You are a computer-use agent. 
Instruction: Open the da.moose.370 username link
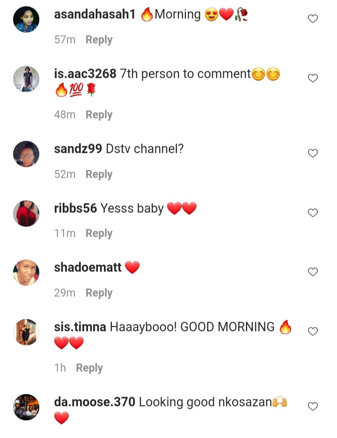pyautogui.click(x=95, y=402)
